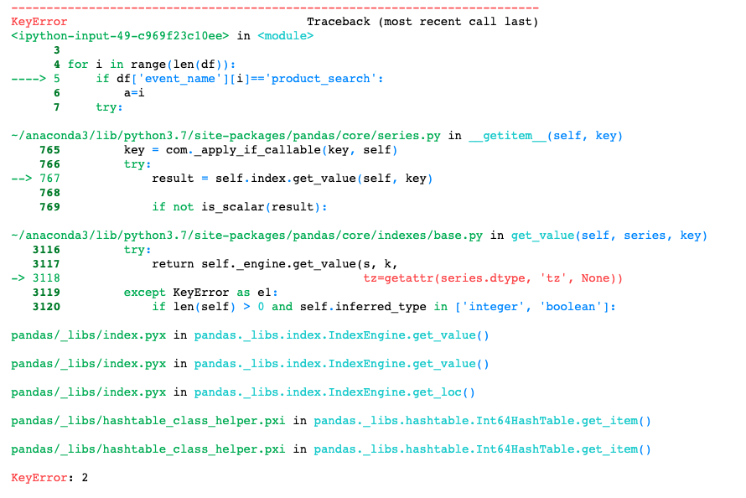Image resolution: width=746 pixels, height=498 pixels.
Task: Click the final 'KeyError: 2' message
Action: (49, 478)
